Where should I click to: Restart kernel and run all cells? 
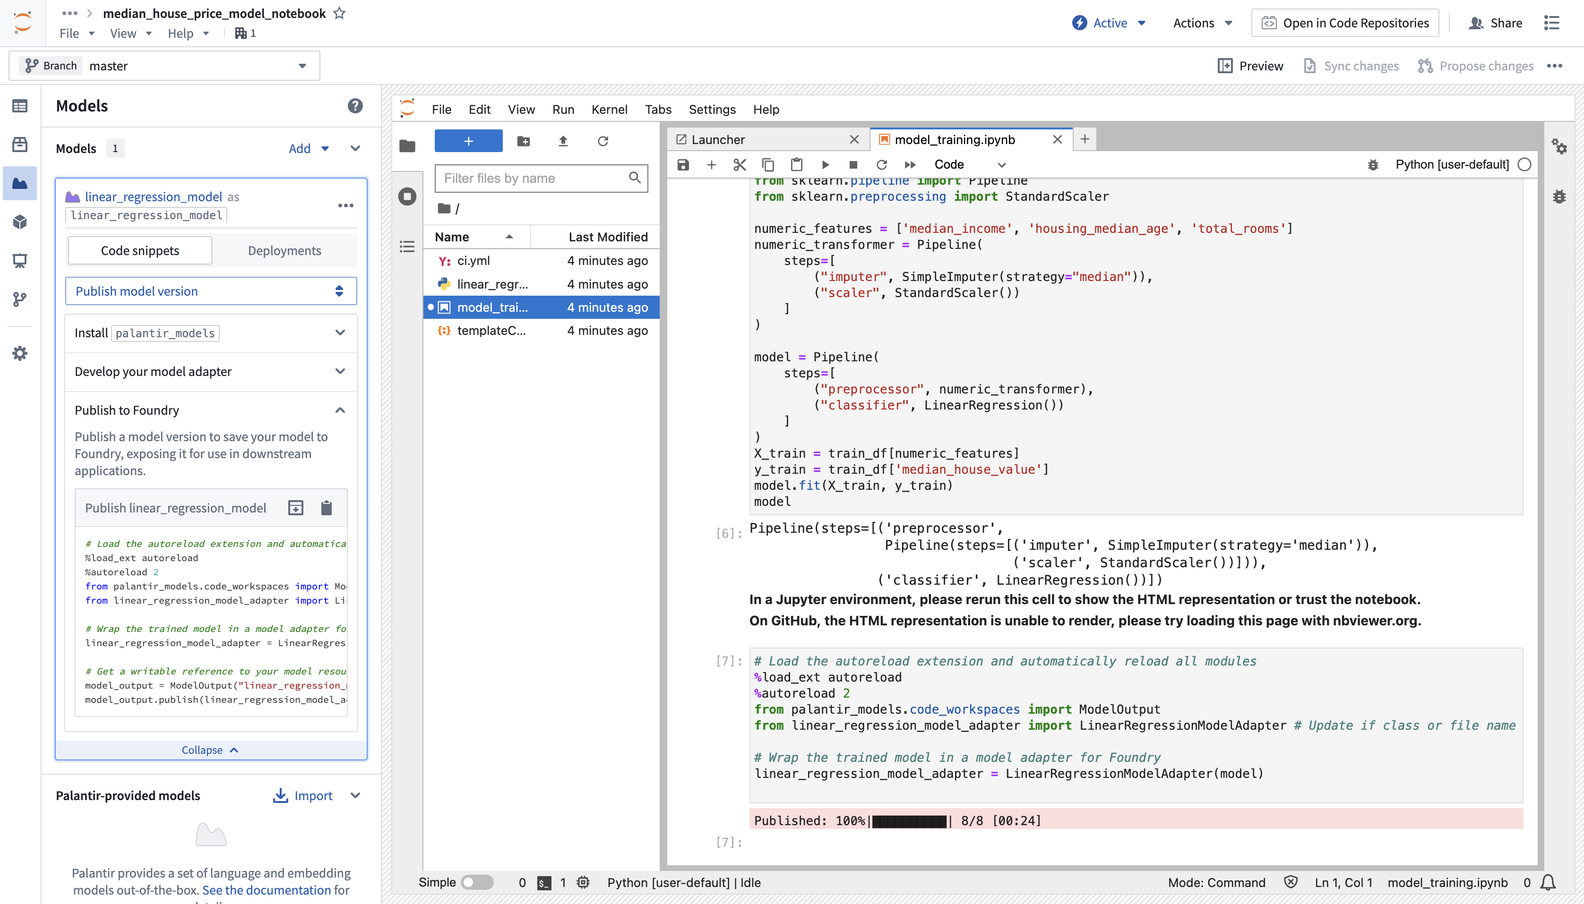coord(910,164)
